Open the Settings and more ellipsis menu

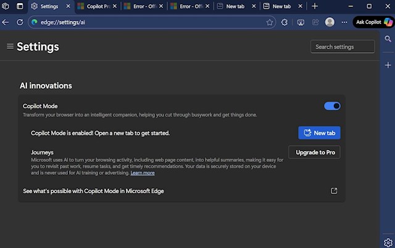click(x=344, y=22)
